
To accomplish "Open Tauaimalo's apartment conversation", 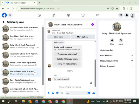I will [x=21, y=55].
